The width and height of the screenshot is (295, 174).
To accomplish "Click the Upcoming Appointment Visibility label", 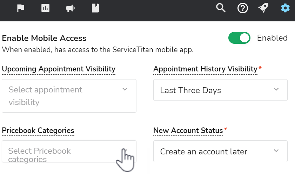I will (59, 69).
